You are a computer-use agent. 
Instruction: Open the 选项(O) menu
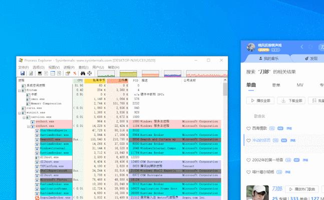39,67
